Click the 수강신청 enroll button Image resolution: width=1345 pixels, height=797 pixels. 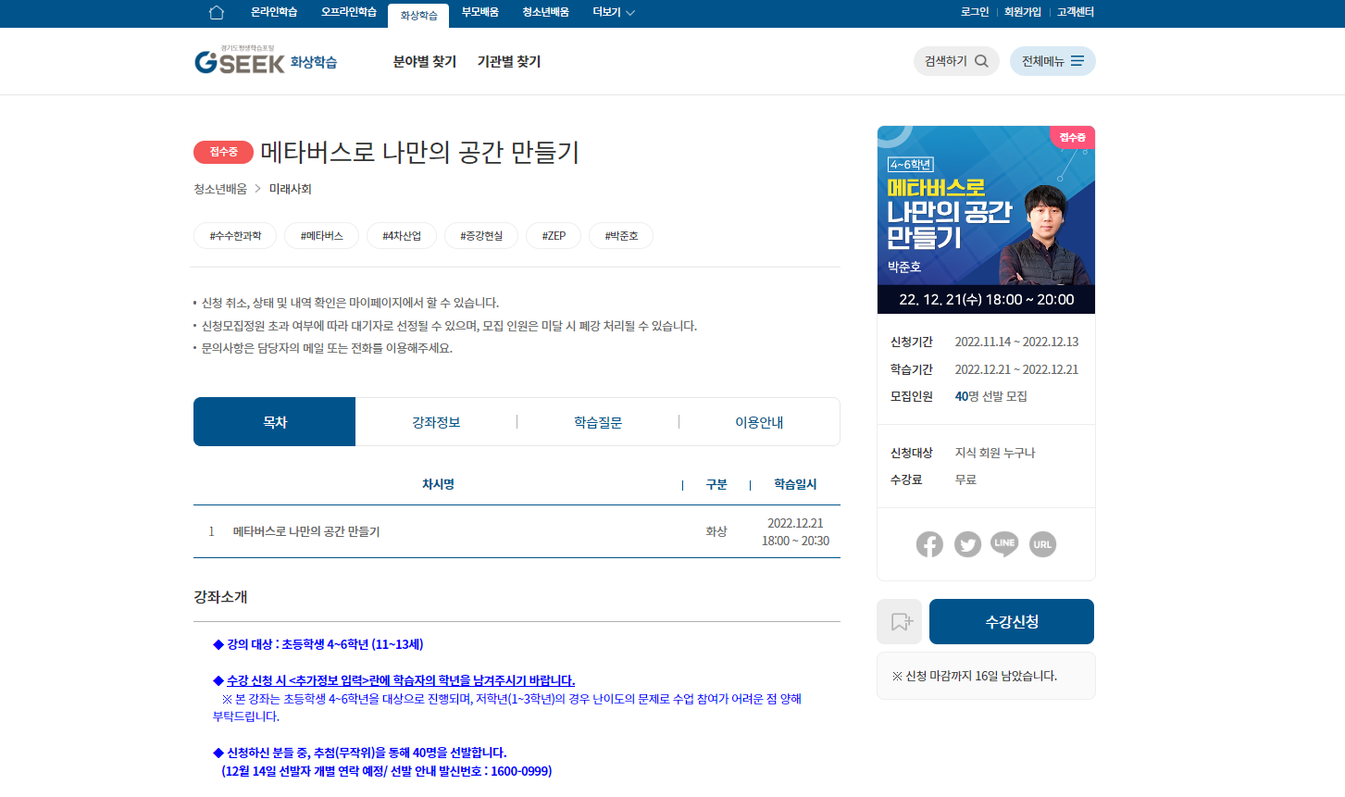(x=1012, y=621)
